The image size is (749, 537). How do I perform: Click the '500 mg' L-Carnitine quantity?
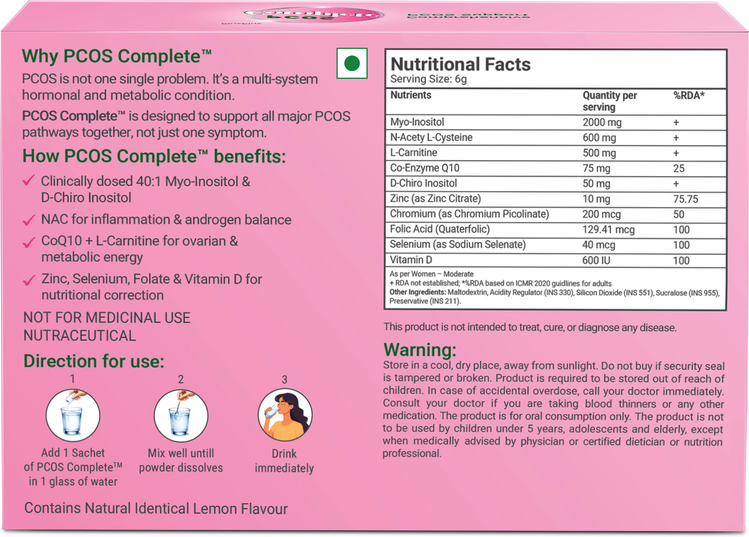pyautogui.click(x=599, y=153)
